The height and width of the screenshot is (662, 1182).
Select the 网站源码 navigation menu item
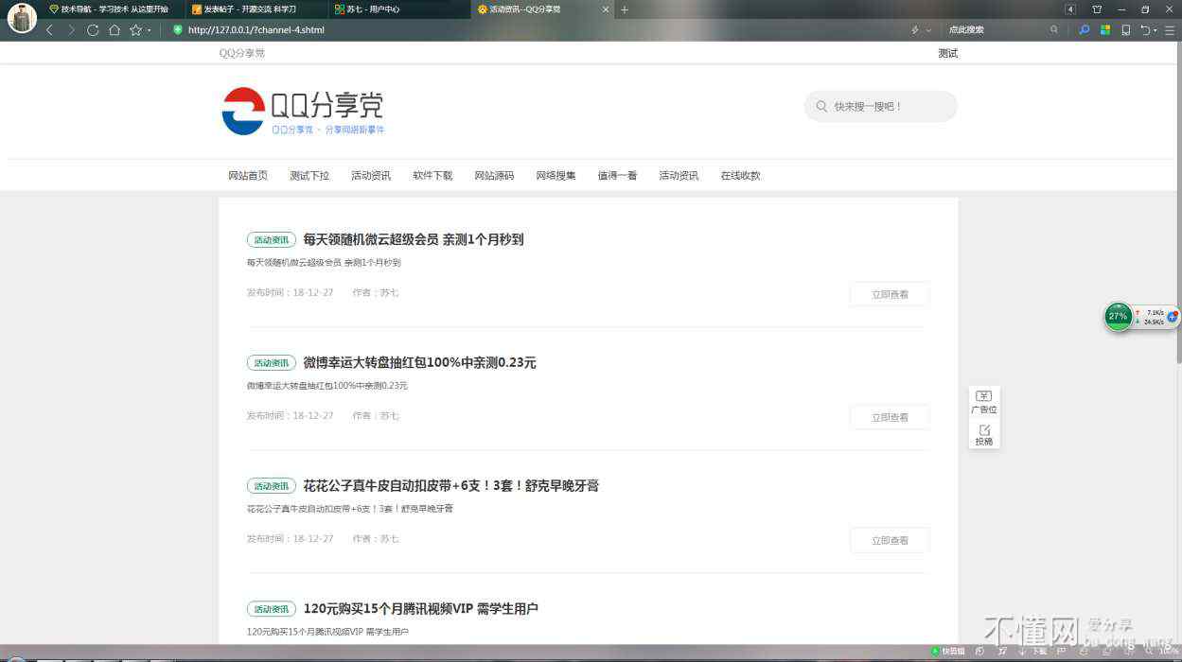click(x=494, y=175)
